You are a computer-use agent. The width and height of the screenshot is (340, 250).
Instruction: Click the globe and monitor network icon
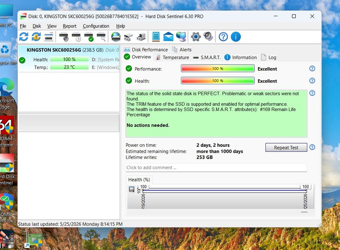point(181,36)
